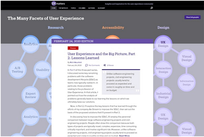Select the Visual Design circle node
Image resolution: width=204 pixels, height=137 pixels.
pyautogui.click(x=186, y=59)
